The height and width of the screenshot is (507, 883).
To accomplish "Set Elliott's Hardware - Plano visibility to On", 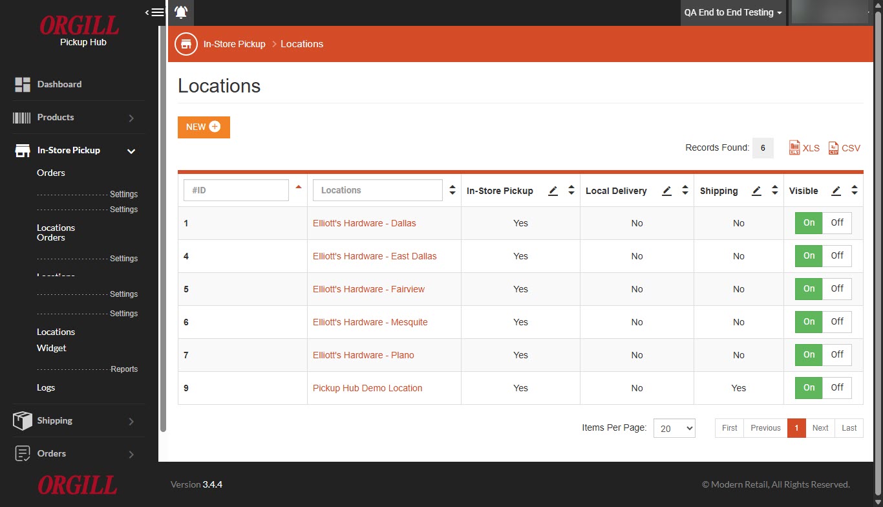I will click(809, 355).
